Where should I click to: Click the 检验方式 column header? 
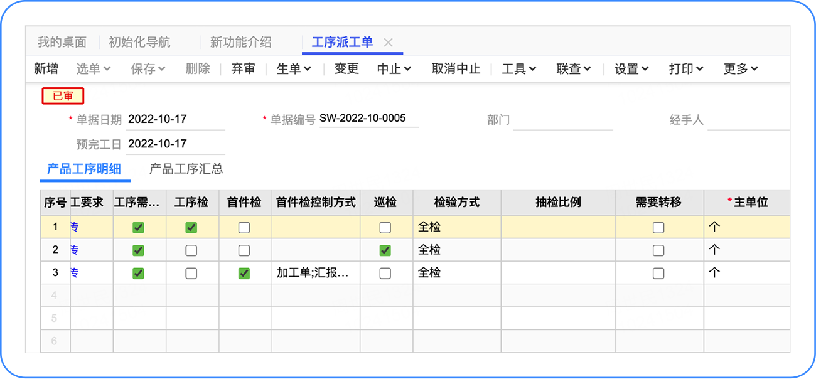(x=457, y=202)
